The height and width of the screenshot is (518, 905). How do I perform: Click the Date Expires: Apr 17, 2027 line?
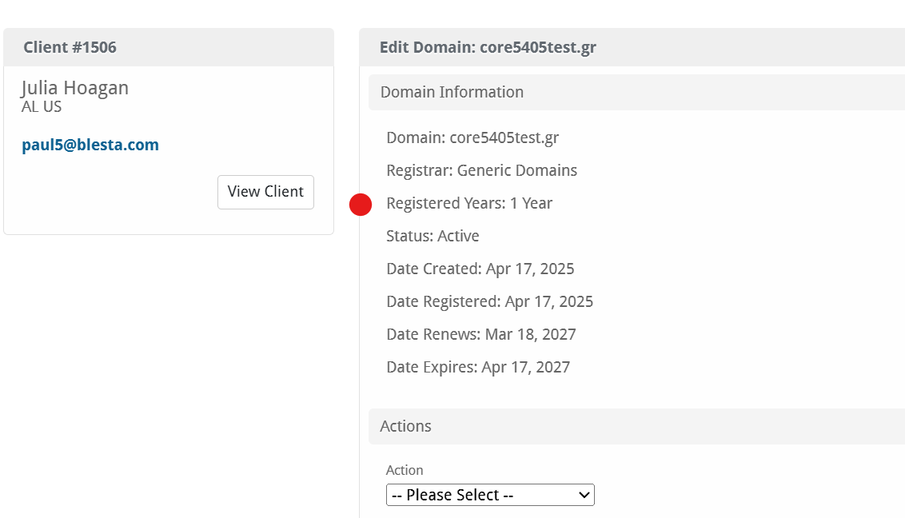pyautogui.click(x=478, y=367)
